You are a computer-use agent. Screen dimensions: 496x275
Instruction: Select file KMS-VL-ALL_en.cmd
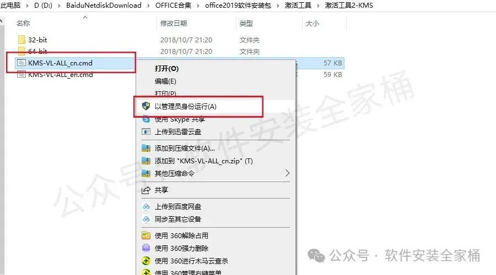(x=61, y=75)
